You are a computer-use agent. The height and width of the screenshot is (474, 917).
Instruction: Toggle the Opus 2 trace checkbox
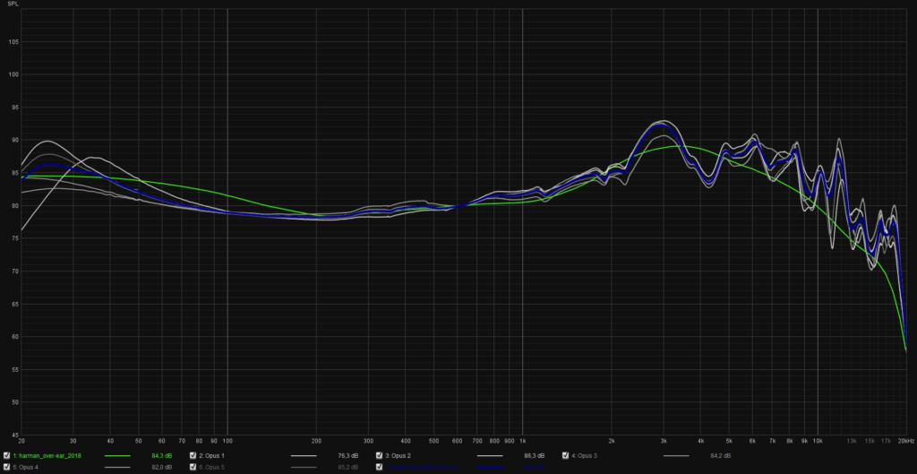click(x=379, y=455)
